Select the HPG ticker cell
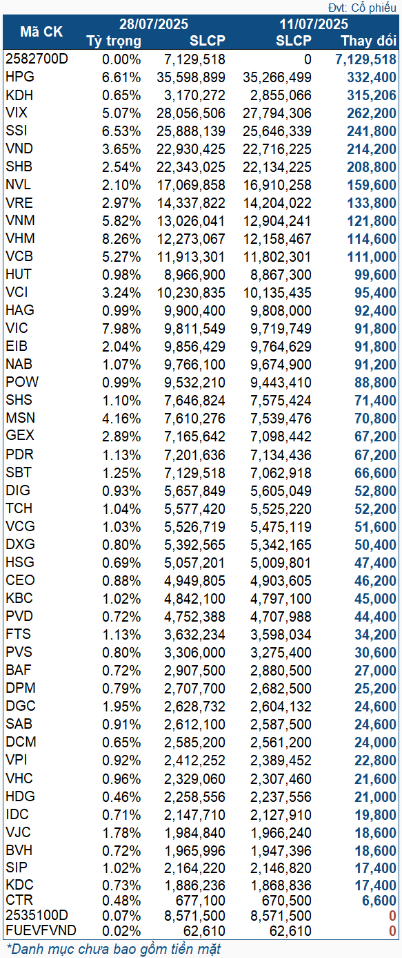This screenshot has width=402, height=958. (x=20, y=77)
